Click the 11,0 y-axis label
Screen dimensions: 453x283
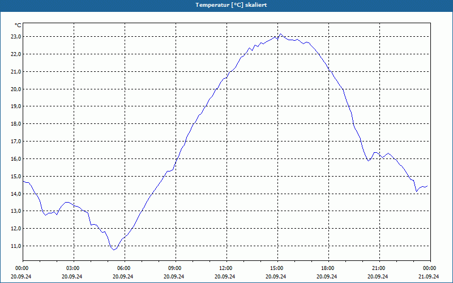point(16,246)
